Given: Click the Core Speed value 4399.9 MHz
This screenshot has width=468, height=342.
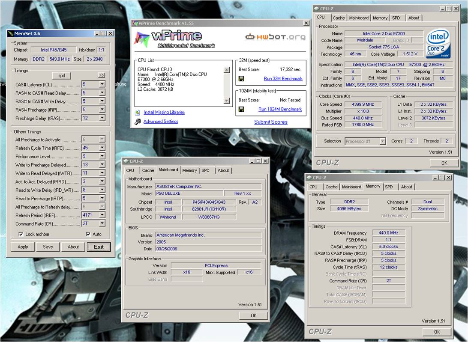Looking at the screenshot, I should [x=363, y=104].
